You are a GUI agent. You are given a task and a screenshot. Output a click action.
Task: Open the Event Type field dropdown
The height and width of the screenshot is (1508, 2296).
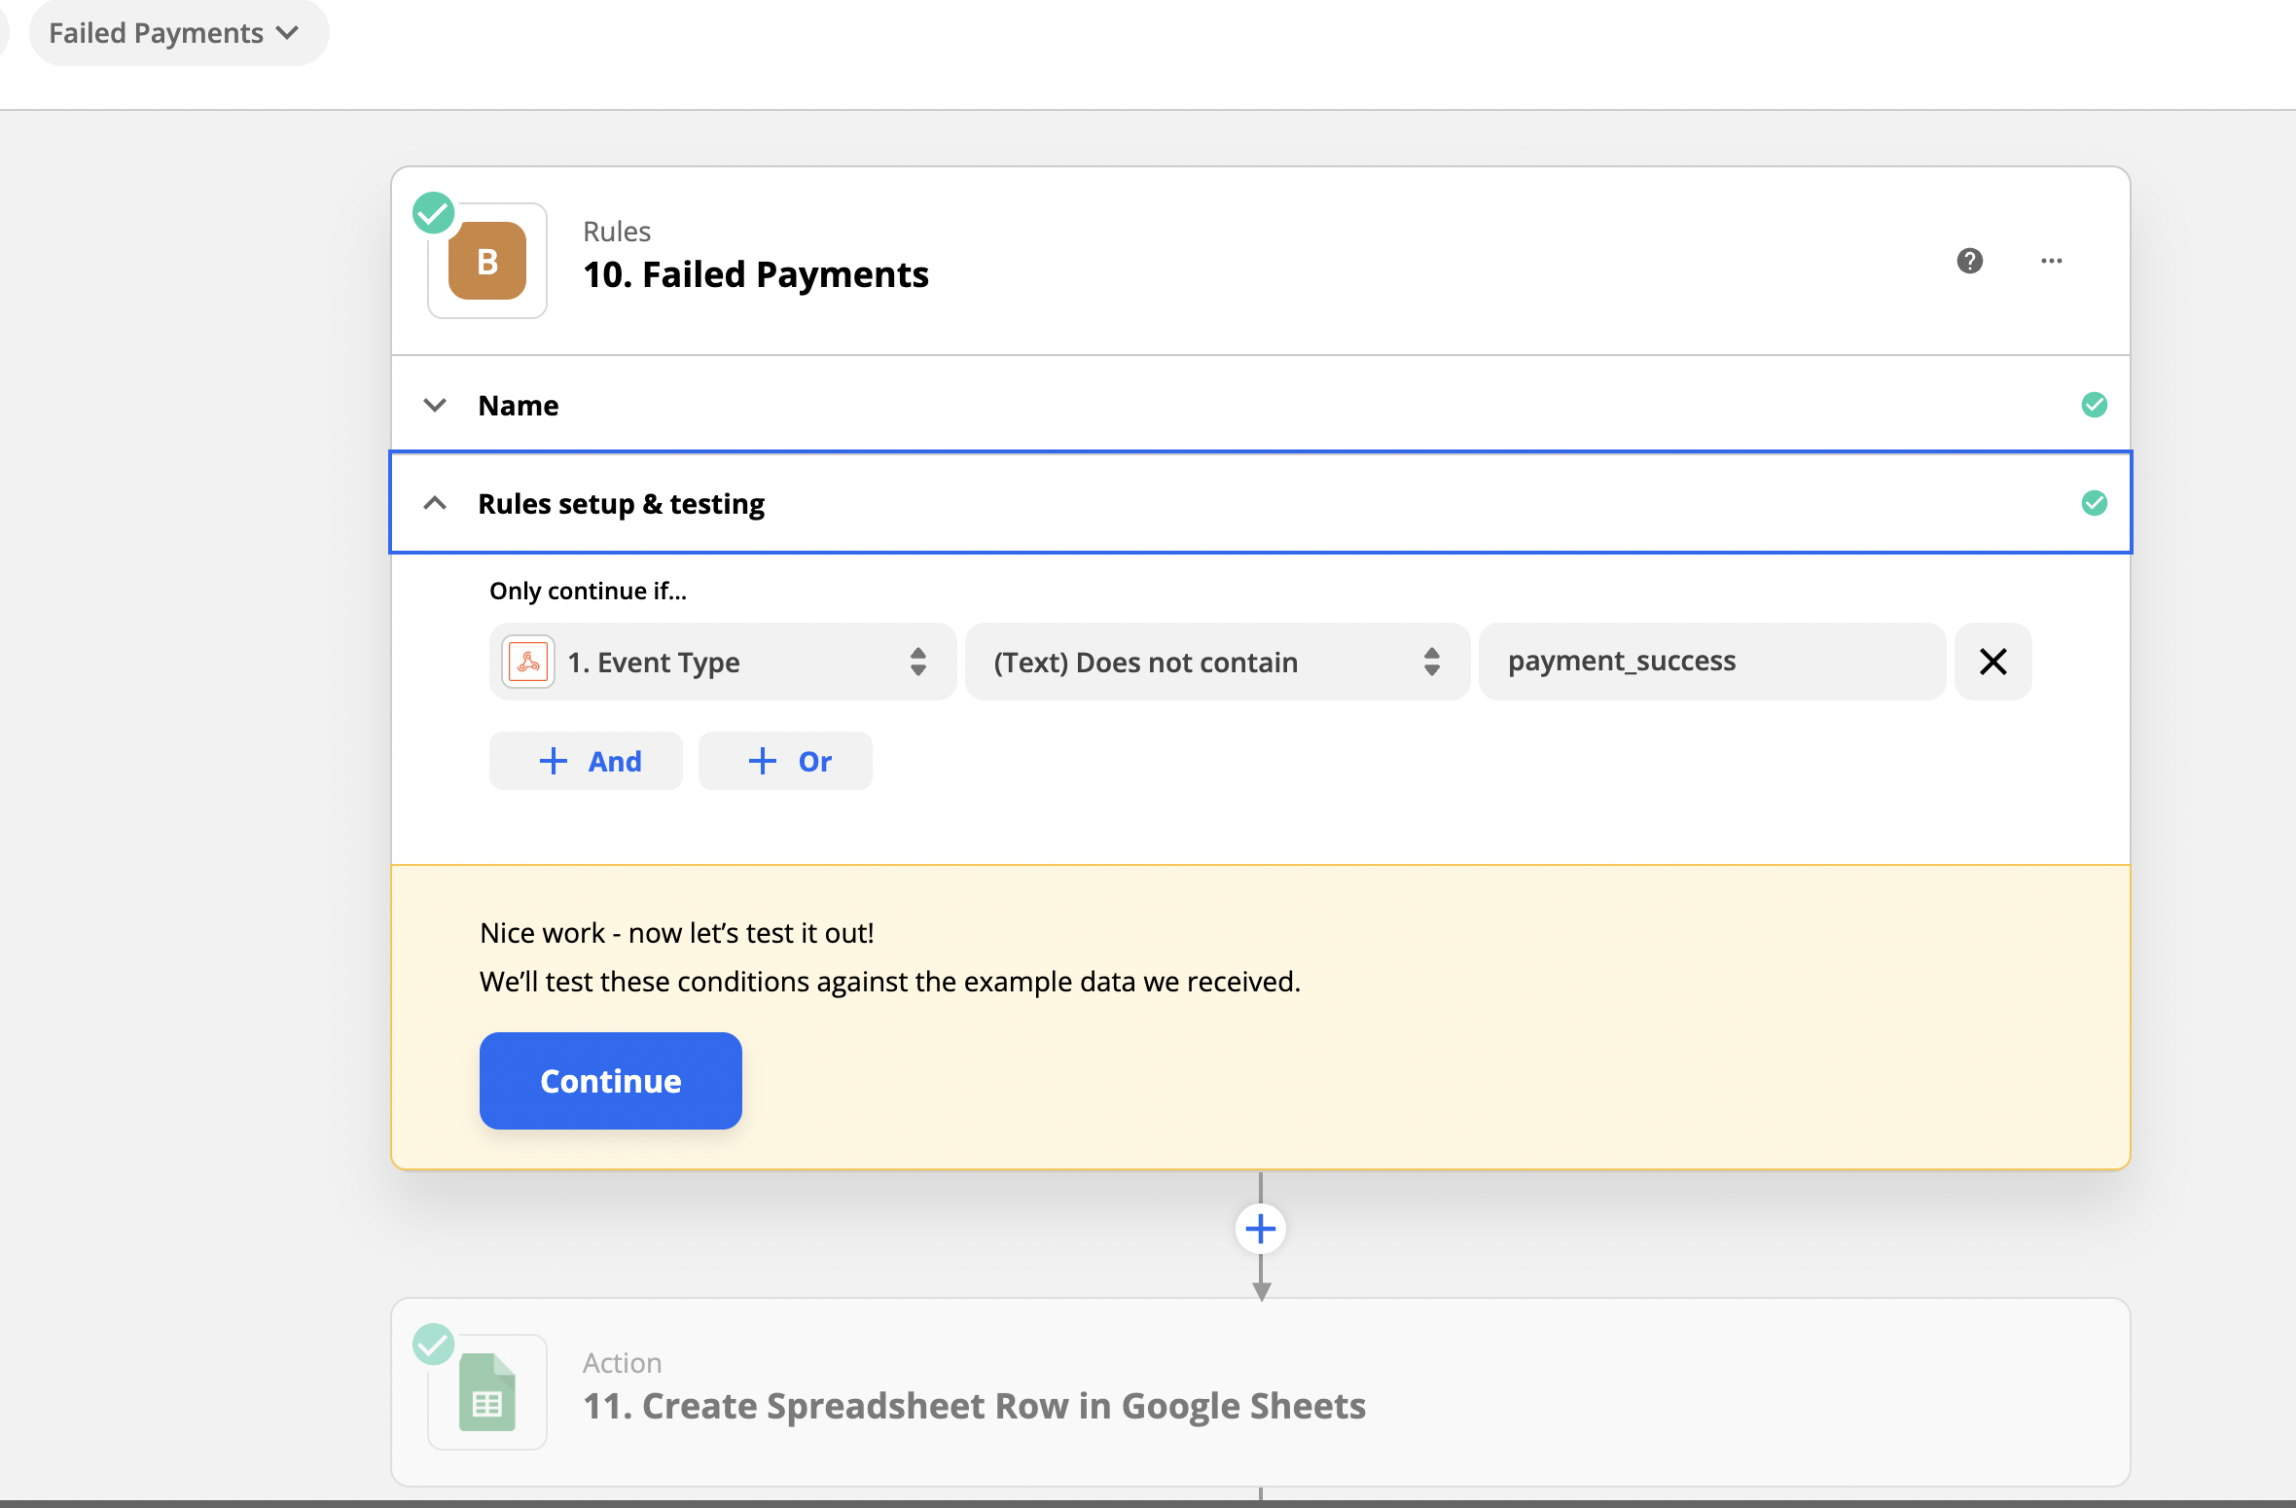(723, 662)
